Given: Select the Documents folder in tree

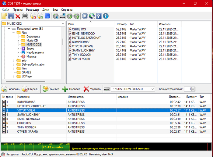Looking at the screenshot, I should [33, 37].
